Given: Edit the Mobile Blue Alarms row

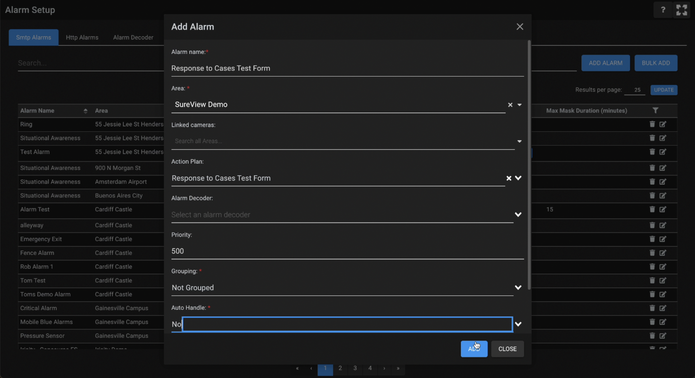Looking at the screenshot, I should pos(663,322).
